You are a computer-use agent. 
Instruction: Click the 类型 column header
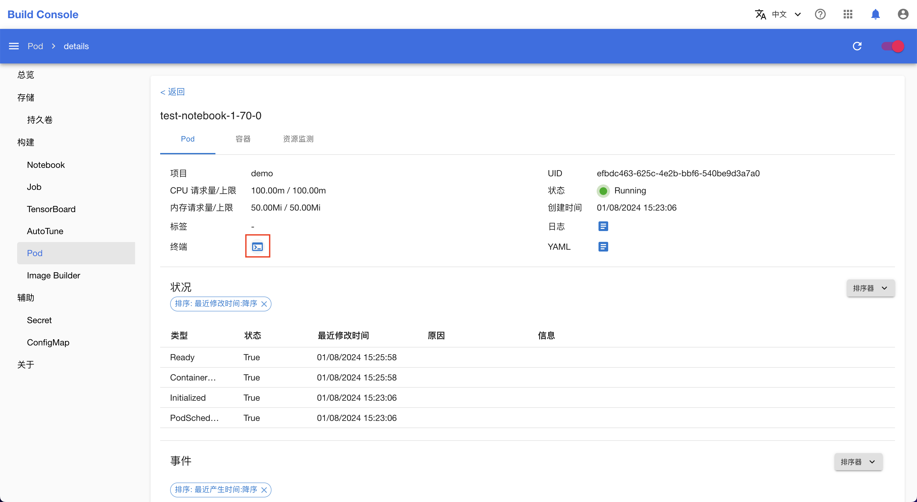tap(179, 335)
